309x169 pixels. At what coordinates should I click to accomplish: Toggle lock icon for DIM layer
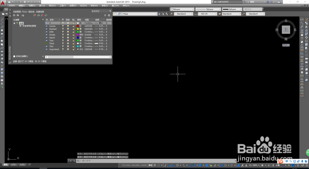pos(74,32)
